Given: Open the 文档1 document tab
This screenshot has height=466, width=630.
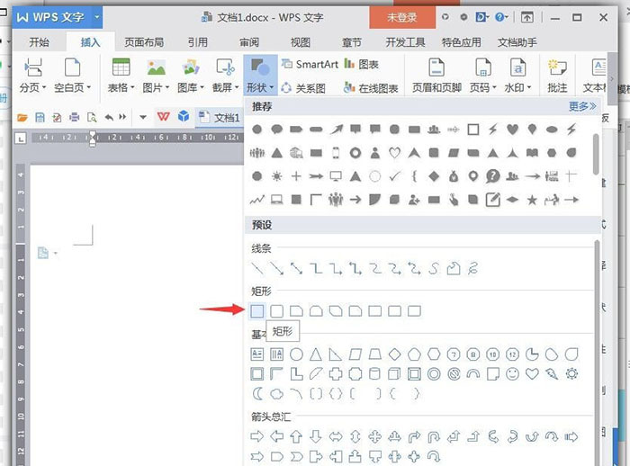Looking at the screenshot, I should 220,117.
